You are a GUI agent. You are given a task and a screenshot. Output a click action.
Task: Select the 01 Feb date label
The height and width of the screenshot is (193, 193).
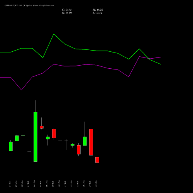(x=29, y=184)
